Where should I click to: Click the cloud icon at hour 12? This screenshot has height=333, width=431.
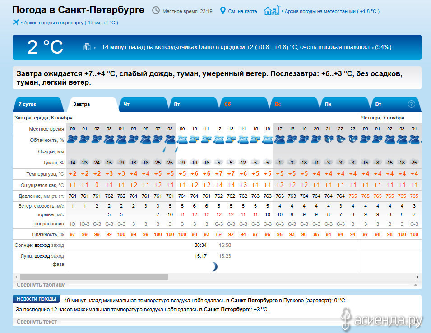click(219, 139)
